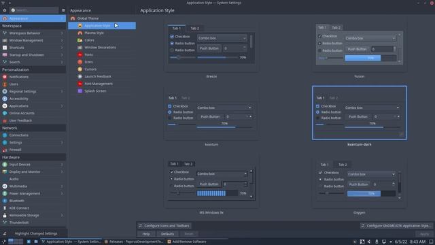Switch to Tab 2 in the Fusion preview
This screenshot has width=435, height=245.
(x=336, y=27)
